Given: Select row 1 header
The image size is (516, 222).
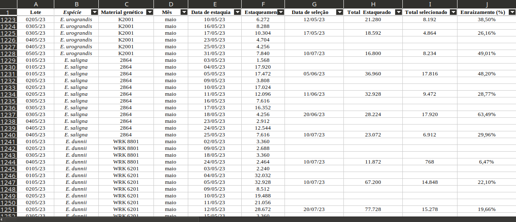Looking at the screenshot, I should [x=8, y=12].
